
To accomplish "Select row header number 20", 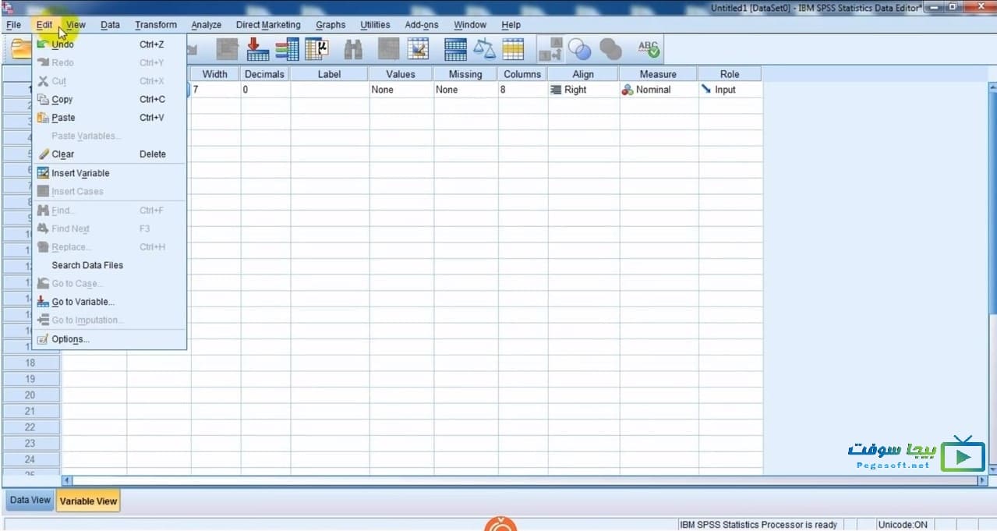I will (x=30, y=395).
